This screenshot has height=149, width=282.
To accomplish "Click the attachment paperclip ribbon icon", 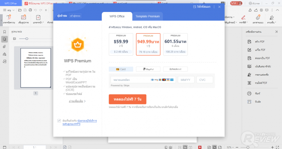I will 258,17.
